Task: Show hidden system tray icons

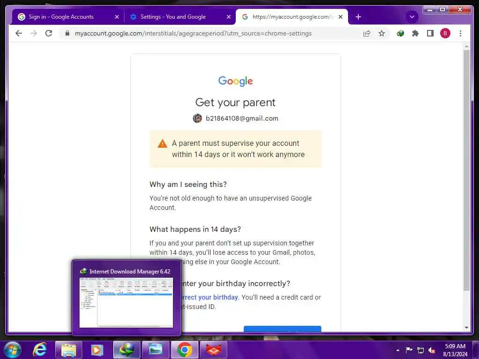Action: coord(398,350)
